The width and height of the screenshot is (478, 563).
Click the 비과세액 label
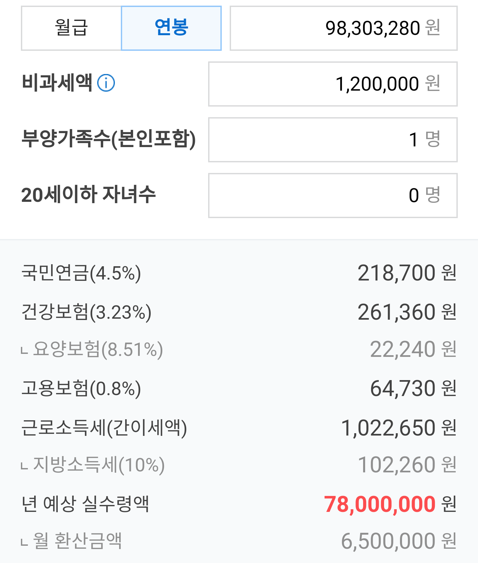tap(57, 83)
